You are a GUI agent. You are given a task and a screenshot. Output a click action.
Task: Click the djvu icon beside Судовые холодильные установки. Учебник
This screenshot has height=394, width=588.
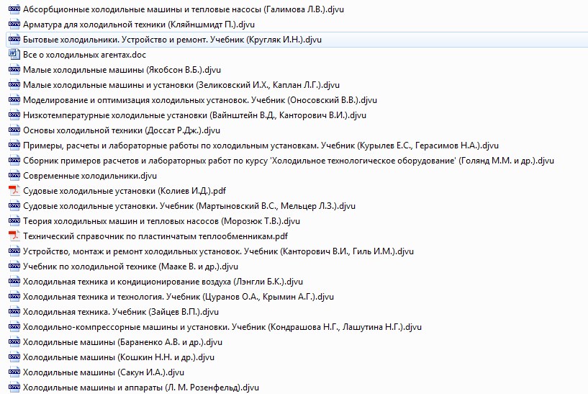(x=14, y=205)
